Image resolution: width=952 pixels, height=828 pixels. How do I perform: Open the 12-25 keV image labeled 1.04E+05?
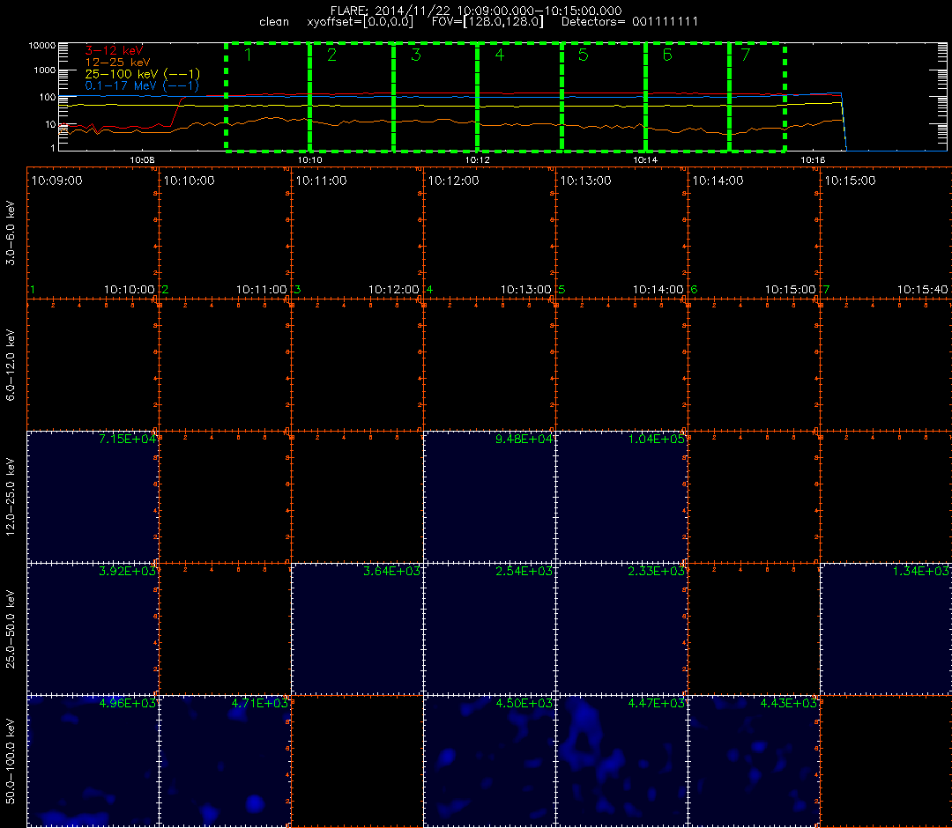[621, 498]
